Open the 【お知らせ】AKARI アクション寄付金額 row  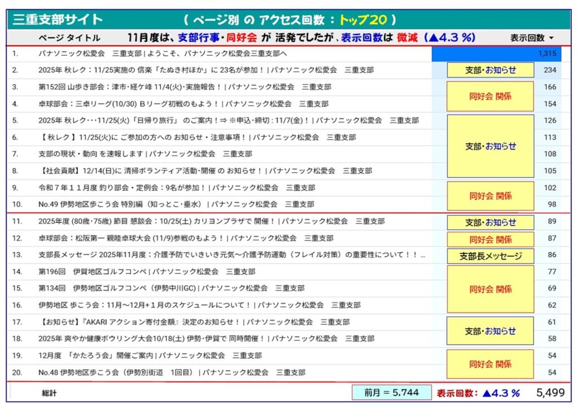click(194, 322)
